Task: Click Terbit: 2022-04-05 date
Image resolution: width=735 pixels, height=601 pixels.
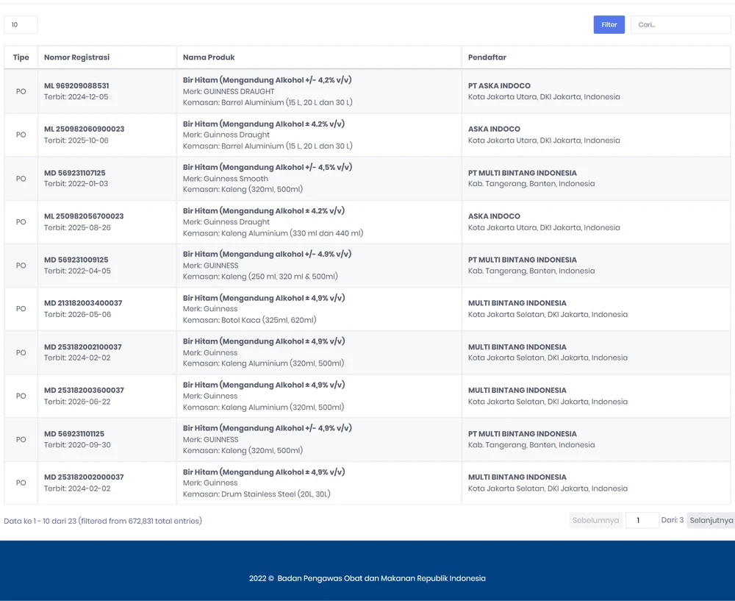Action: (x=77, y=271)
